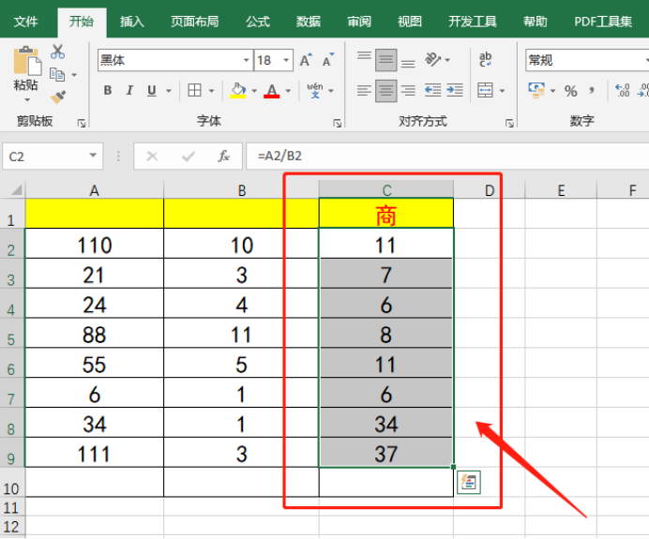
Task: Expand the Underline style arrow
Action: (x=169, y=91)
